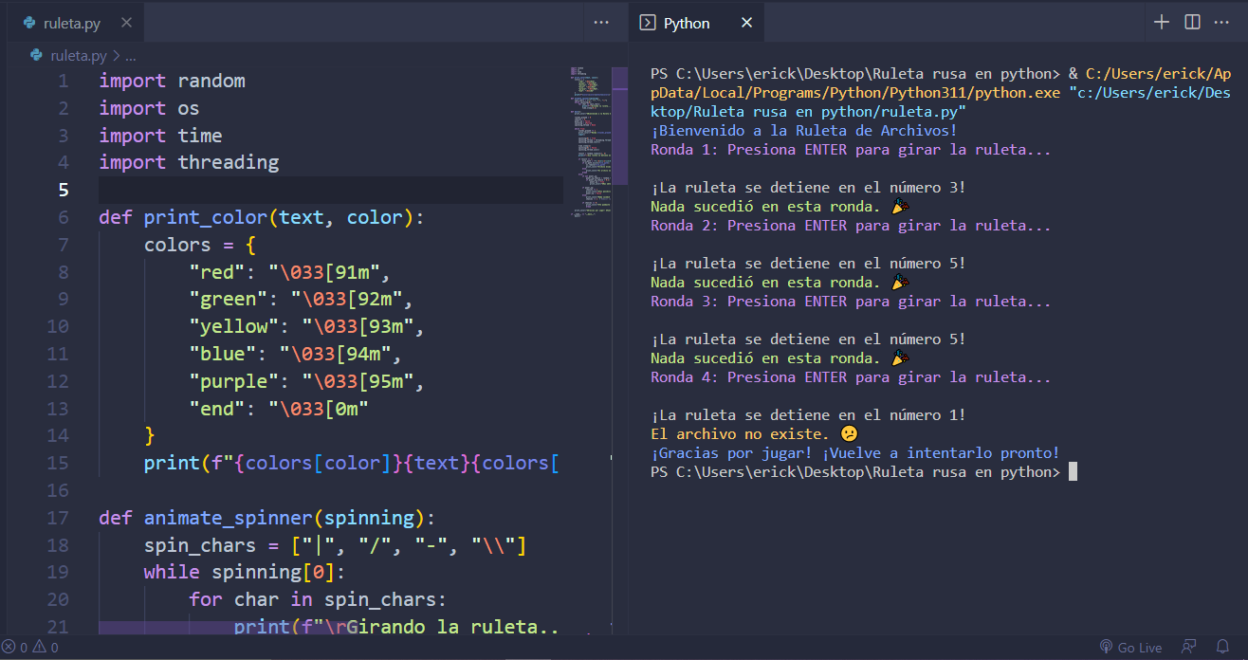
Task: Click 'Ronda 4: Presiona ENTER' terminal line
Action: (x=851, y=376)
